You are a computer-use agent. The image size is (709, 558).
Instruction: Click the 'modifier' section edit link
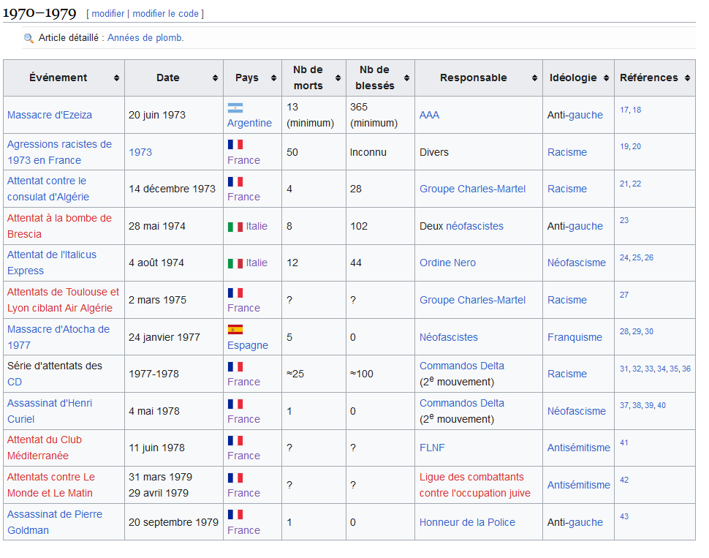(x=107, y=14)
